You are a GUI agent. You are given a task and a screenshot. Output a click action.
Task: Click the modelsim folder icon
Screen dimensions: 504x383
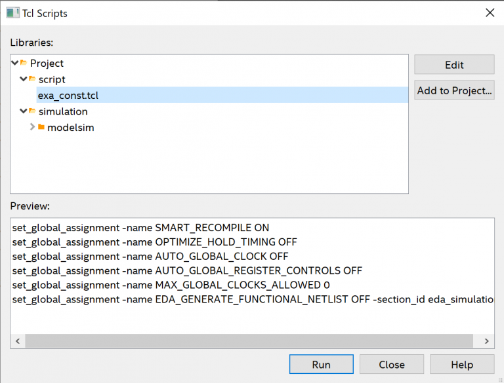pyautogui.click(x=41, y=128)
